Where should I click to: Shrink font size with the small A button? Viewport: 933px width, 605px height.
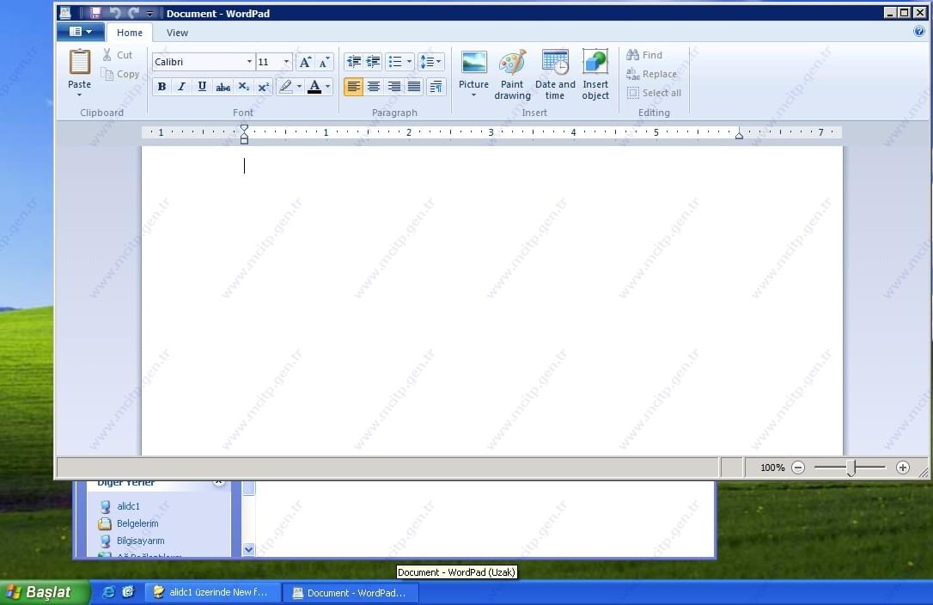click(324, 62)
